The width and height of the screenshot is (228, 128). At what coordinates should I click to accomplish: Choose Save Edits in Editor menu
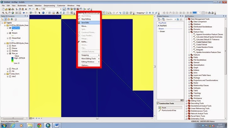[89, 23]
